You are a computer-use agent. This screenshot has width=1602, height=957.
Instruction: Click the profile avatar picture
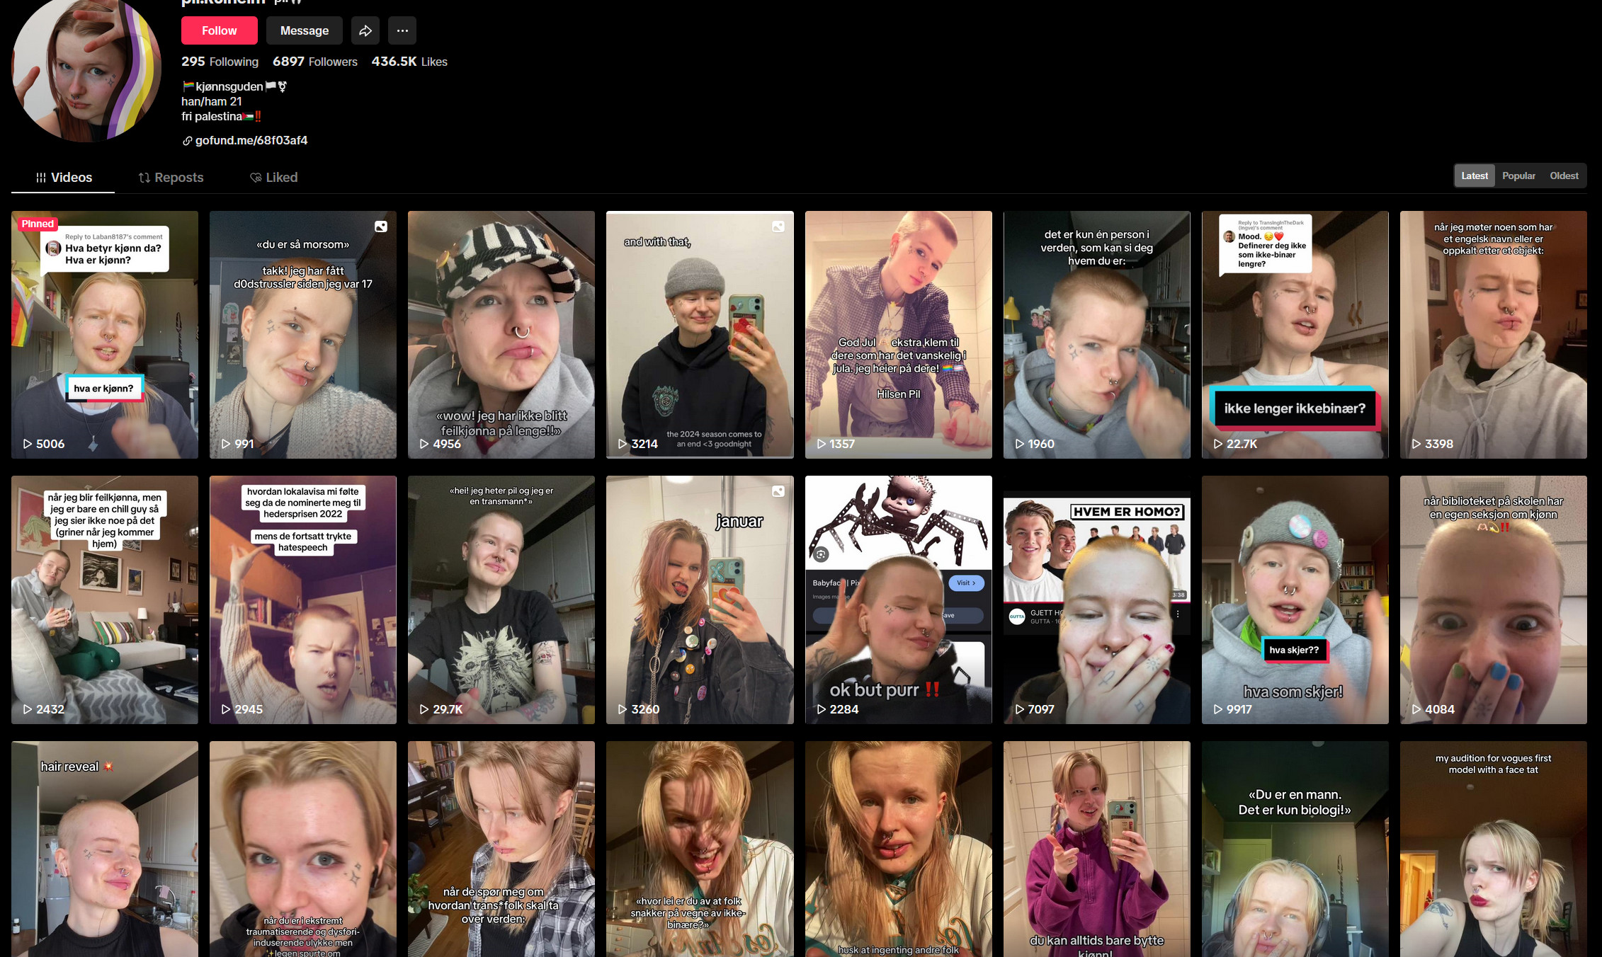tap(86, 67)
